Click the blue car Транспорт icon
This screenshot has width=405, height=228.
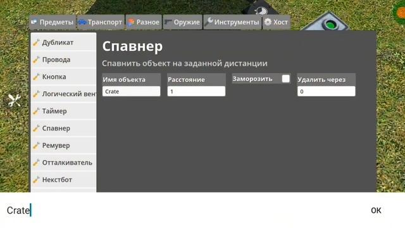point(82,22)
